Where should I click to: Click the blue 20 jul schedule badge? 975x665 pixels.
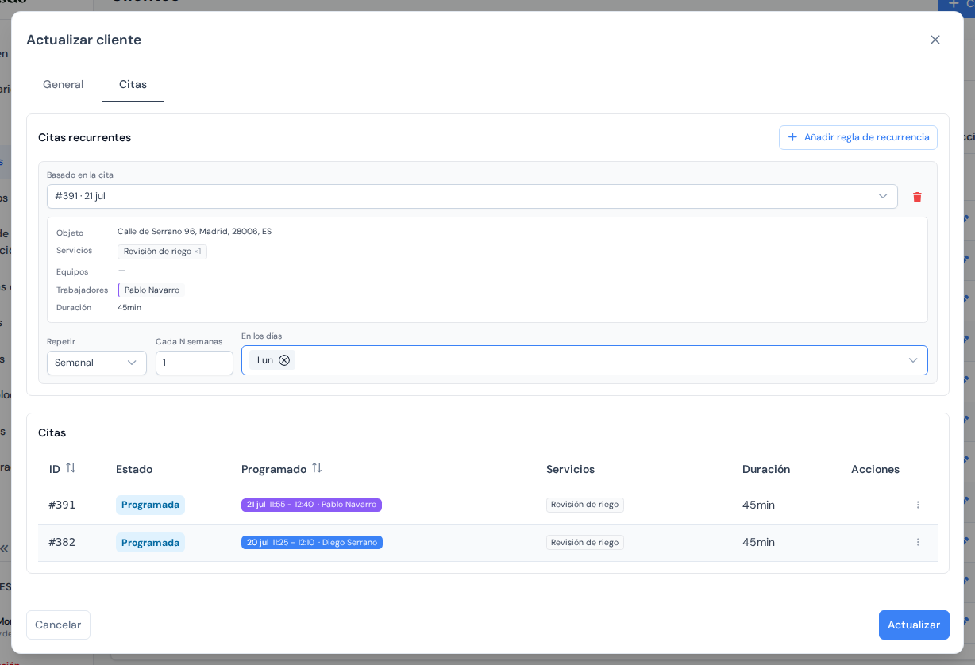point(312,542)
